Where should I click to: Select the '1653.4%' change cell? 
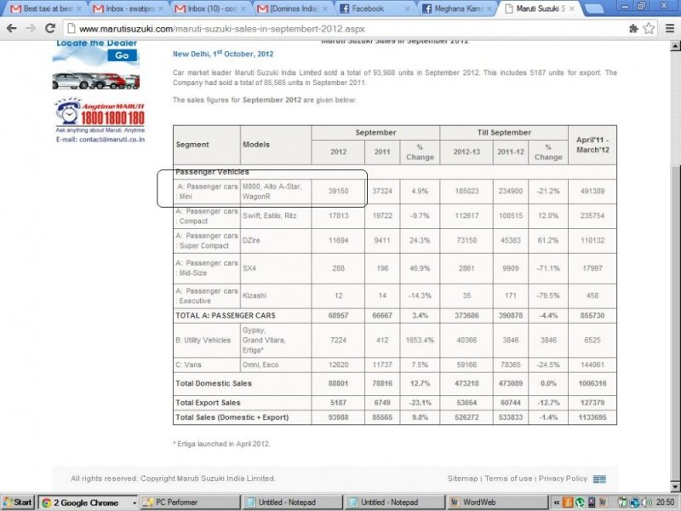click(x=420, y=340)
